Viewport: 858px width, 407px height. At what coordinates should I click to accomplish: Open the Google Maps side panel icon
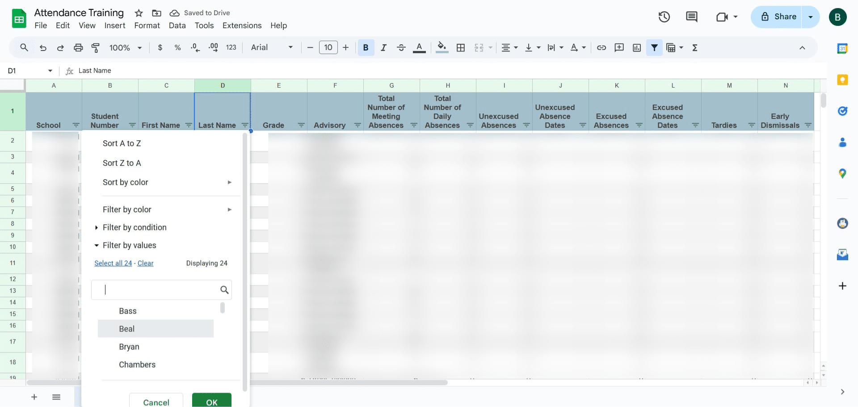842,173
